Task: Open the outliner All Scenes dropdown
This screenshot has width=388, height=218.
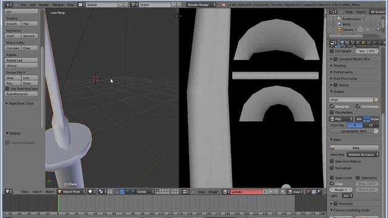Action: (378, 12)
